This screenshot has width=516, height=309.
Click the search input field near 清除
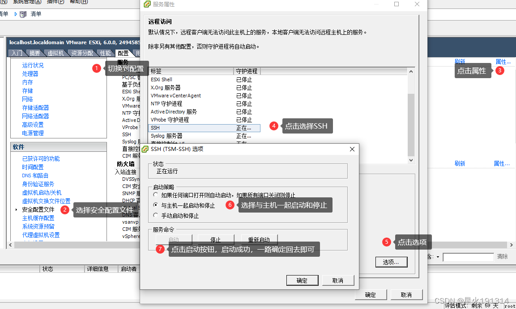pos(468,257)
